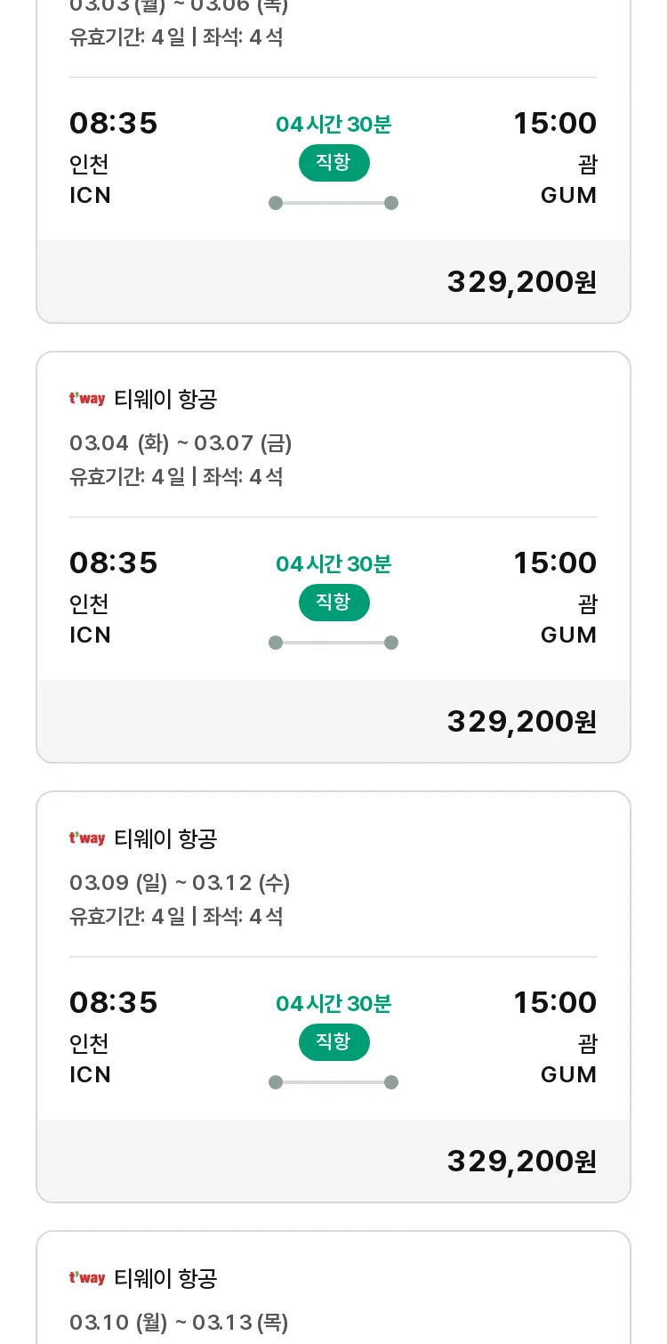The height and width of the screenshot is (1344, 667).
Task: Tap the 티웨이 항공 name on 03.09 card
Action: click(165, 839)
